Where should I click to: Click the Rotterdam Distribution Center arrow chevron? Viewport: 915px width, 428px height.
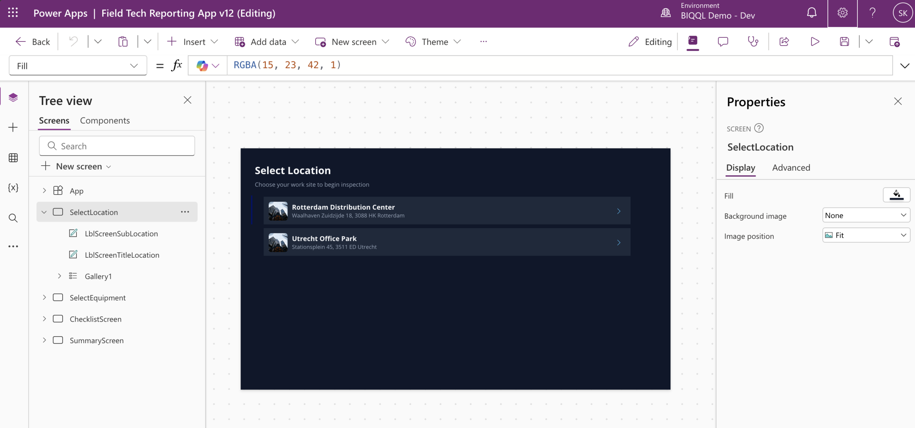tap(619, 211)
